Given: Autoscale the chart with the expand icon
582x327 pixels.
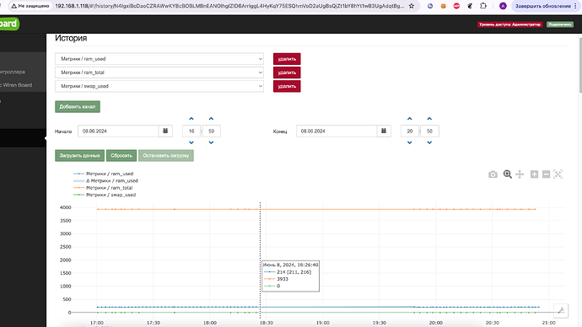Looking at the screenshot, I should tap(558, 174).
